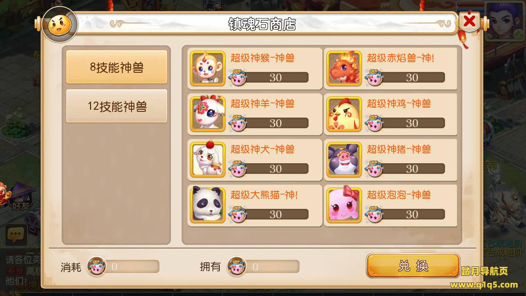Choose the 超级神羊 goat pet icon

tap(208, 114)
